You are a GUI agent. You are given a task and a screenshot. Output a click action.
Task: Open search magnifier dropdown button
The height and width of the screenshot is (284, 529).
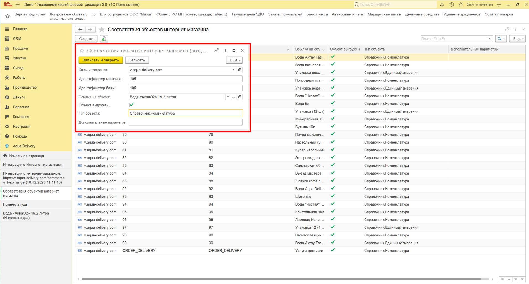pyautogui.click(x=501, y=39)
